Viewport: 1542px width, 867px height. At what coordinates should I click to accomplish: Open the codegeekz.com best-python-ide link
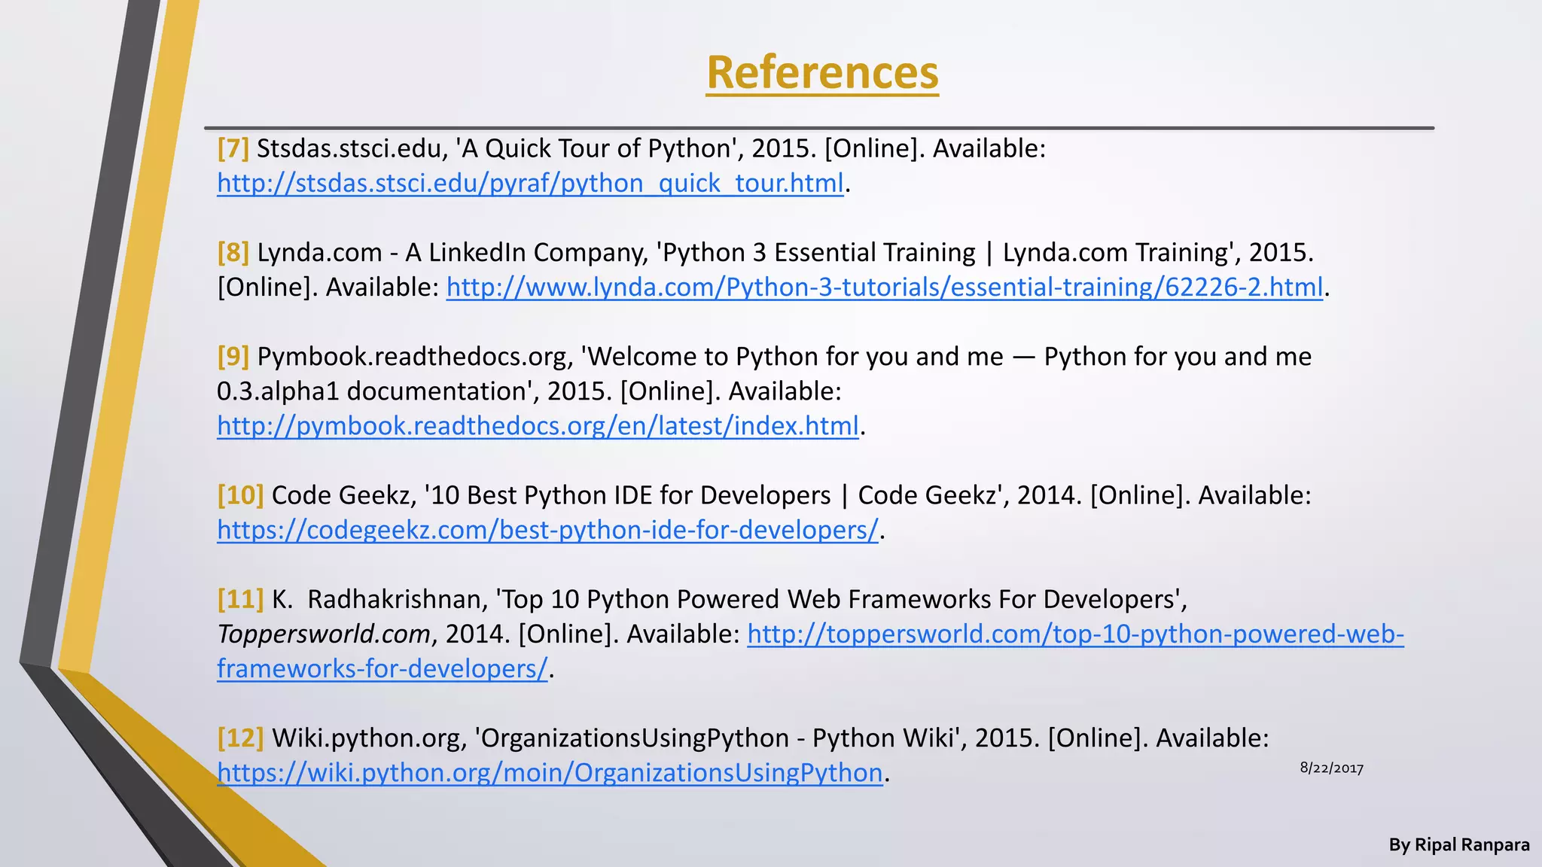point(547,530)
